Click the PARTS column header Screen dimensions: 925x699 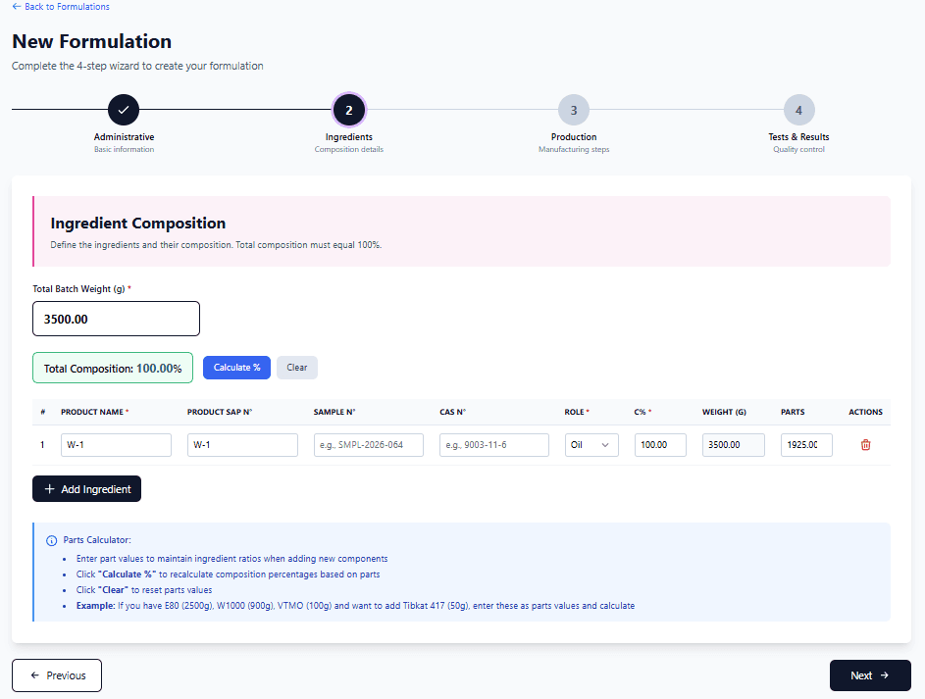pyautogui.click(x=793, y=412)
